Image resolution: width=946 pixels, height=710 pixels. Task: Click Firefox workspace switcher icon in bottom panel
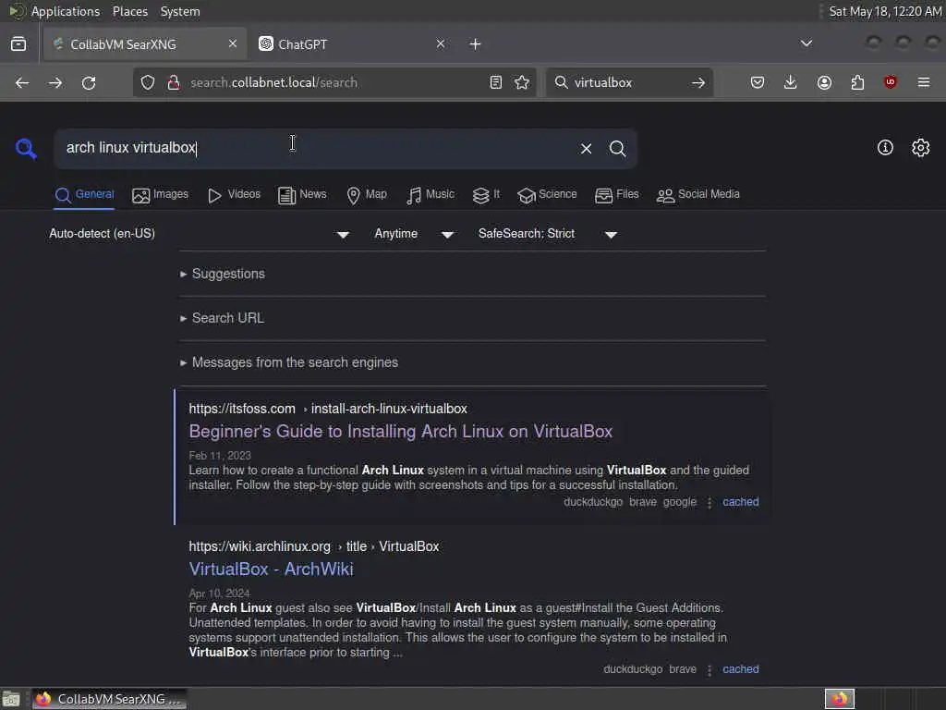(840, 699)
